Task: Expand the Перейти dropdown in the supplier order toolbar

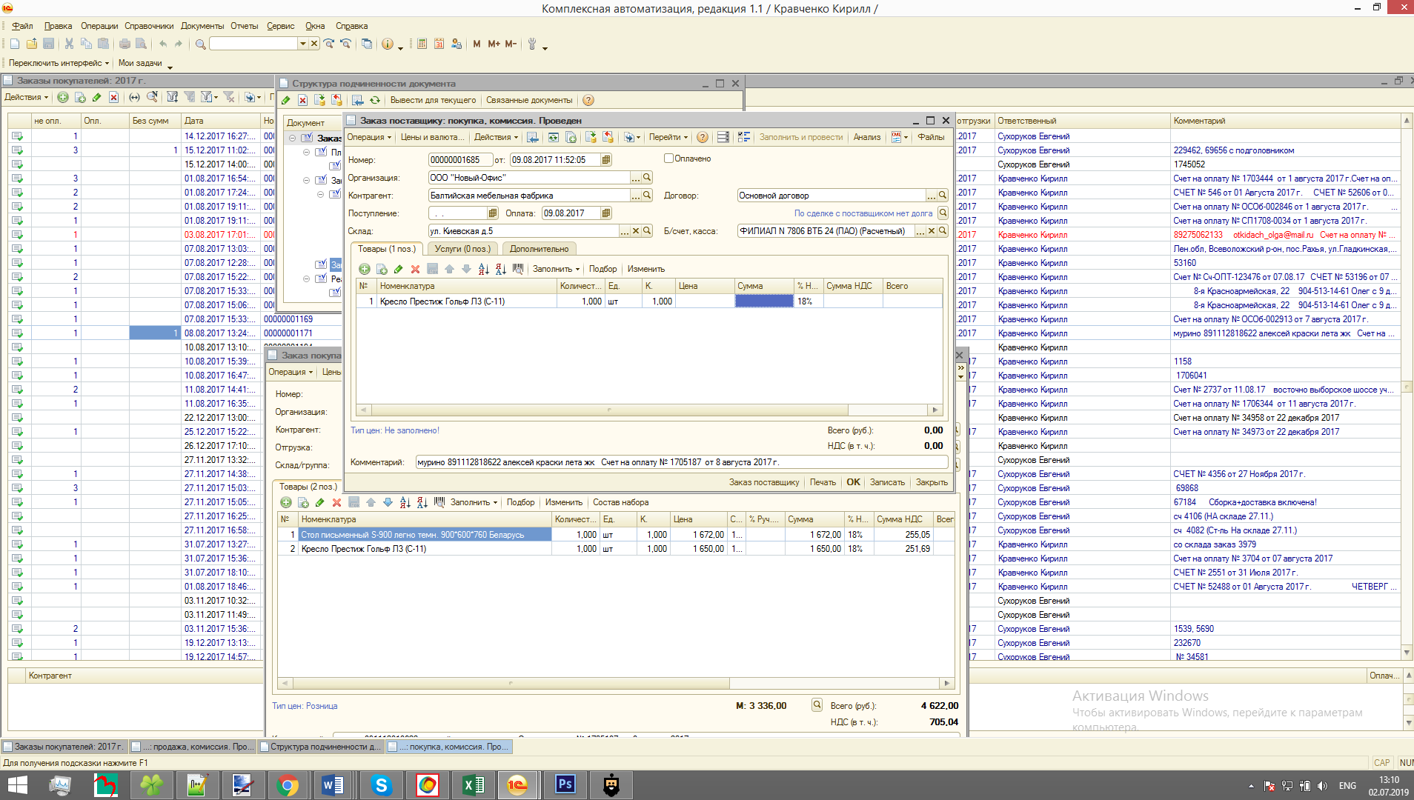Action: 668,138
